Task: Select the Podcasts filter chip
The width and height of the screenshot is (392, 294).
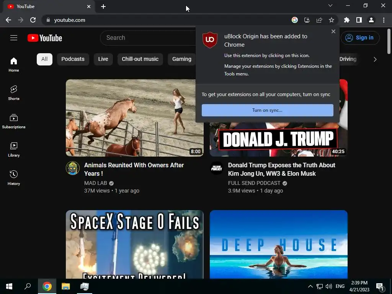Action: [73, 59]
